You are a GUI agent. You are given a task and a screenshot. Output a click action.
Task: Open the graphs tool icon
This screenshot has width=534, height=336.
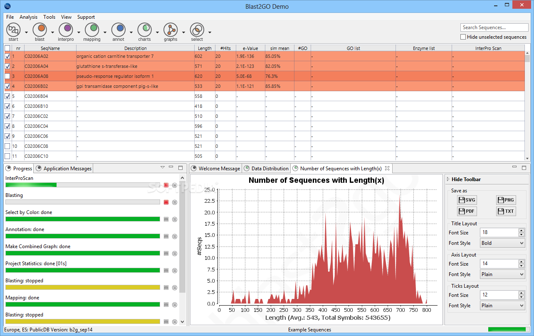tap(171, 30)
